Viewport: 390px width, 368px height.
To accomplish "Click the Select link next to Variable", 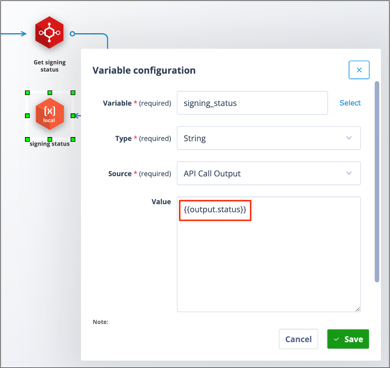I will 350,103.
